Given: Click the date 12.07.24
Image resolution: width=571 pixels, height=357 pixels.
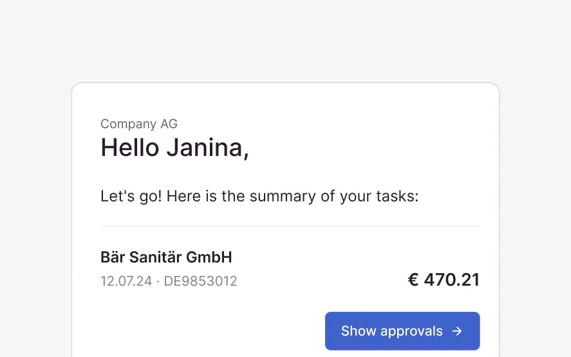Looking at the screenshot, I should (126, 282).
